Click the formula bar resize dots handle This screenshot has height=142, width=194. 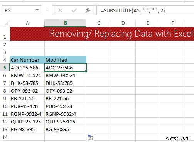pos(47,10)
